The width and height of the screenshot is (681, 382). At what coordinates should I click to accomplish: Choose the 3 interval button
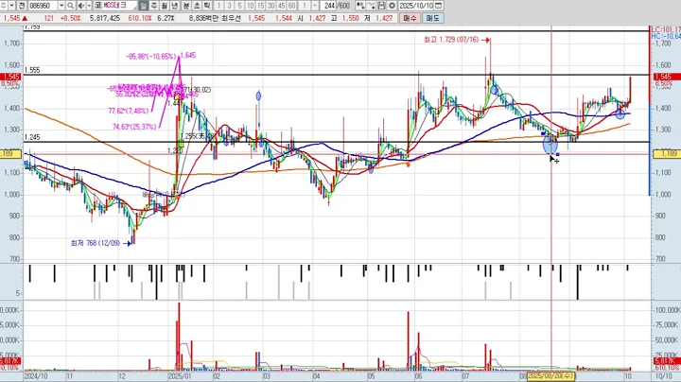[229, 6]
